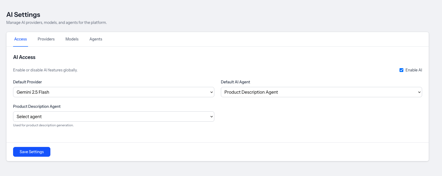442x176 pixels.
Task: Select the Agents tab
Action: (x=96, y=39)
